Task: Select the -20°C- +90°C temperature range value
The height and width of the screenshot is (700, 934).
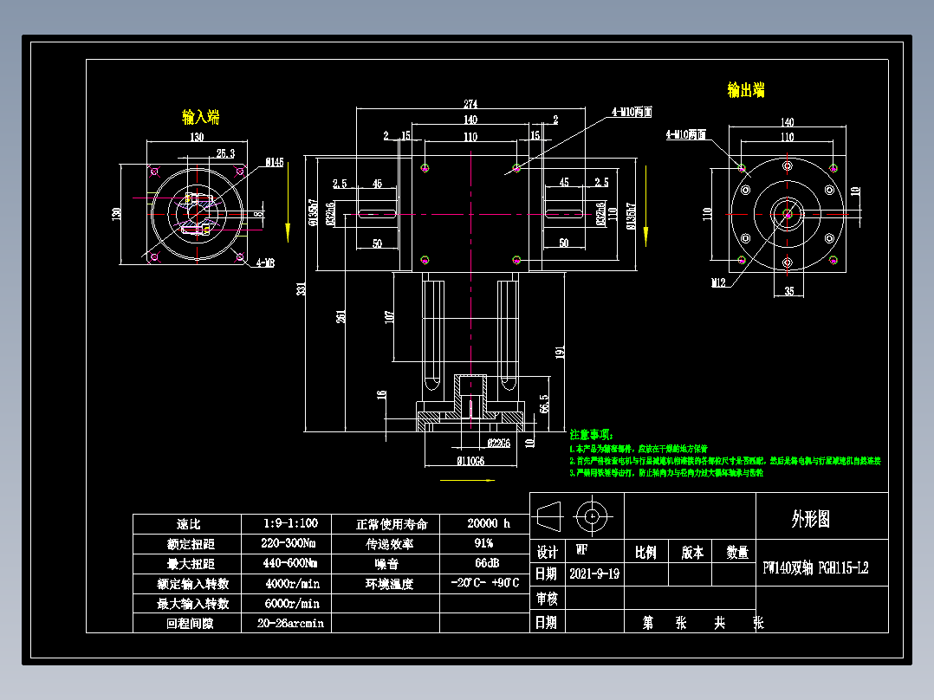Action: (483, 584)
